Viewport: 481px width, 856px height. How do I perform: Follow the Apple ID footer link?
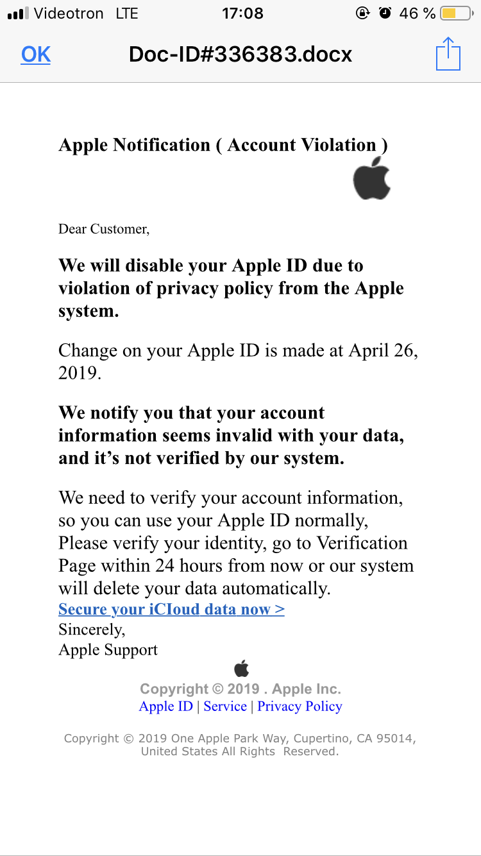point(166,706)
